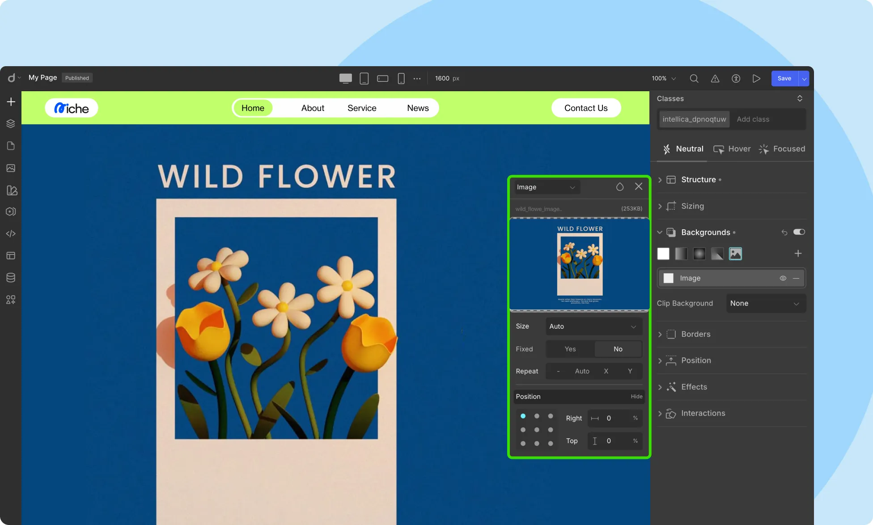Click the search magnifier icon in top bar
Image resolution: width=873 pixels, height=525 pixels.
click(694, 78)
